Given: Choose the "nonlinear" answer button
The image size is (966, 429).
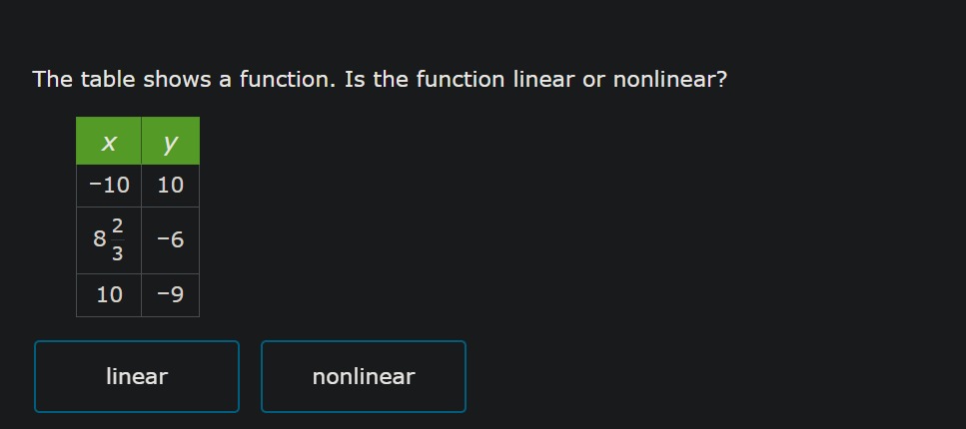Looking at the screenshot, I should pos(364,376).
